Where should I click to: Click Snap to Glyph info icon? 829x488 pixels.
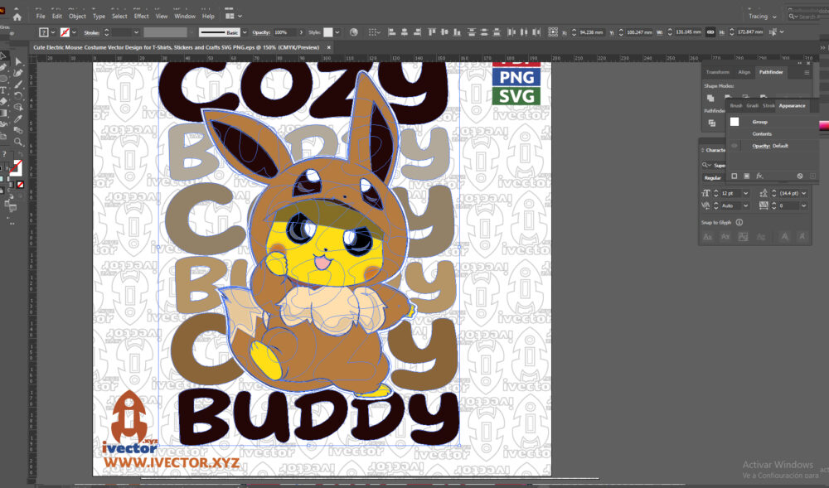[739, 222]
